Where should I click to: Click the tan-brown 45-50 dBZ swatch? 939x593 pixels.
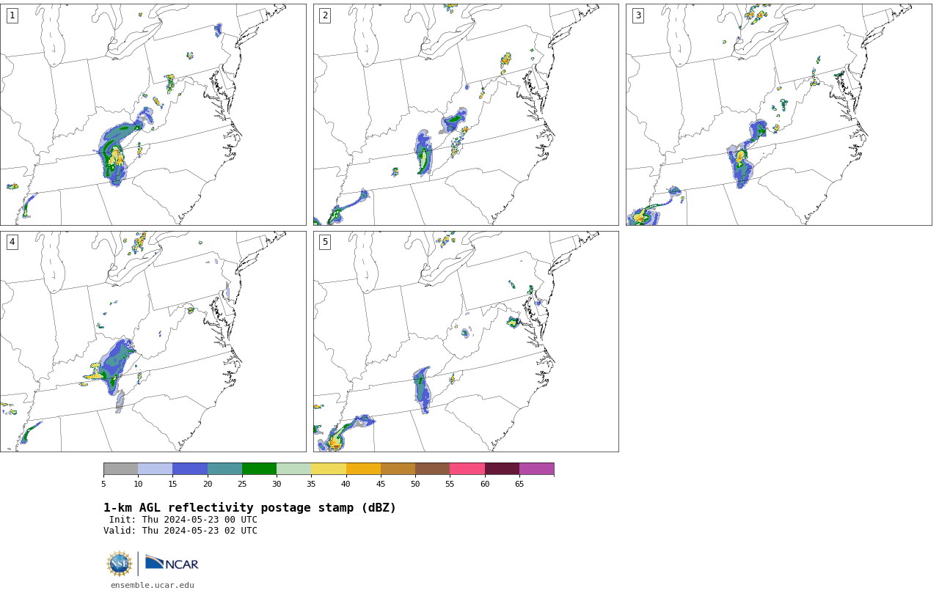398,469
